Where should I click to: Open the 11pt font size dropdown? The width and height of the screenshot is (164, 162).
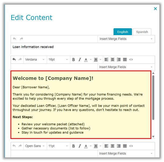[x=58, y=146]
